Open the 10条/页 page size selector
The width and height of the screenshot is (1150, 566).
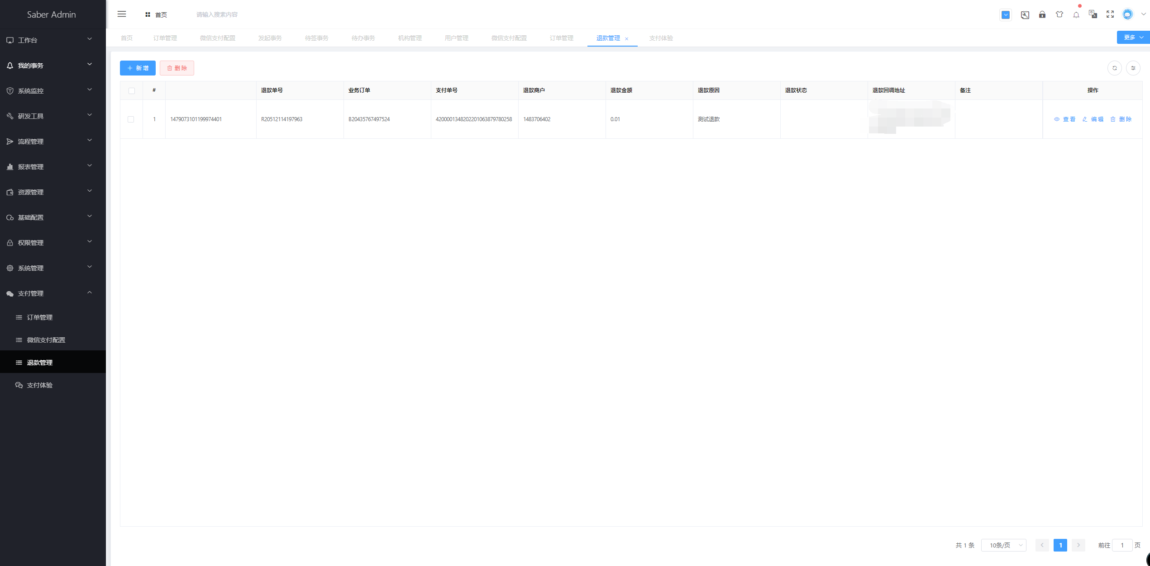(x=1004, y=545)
